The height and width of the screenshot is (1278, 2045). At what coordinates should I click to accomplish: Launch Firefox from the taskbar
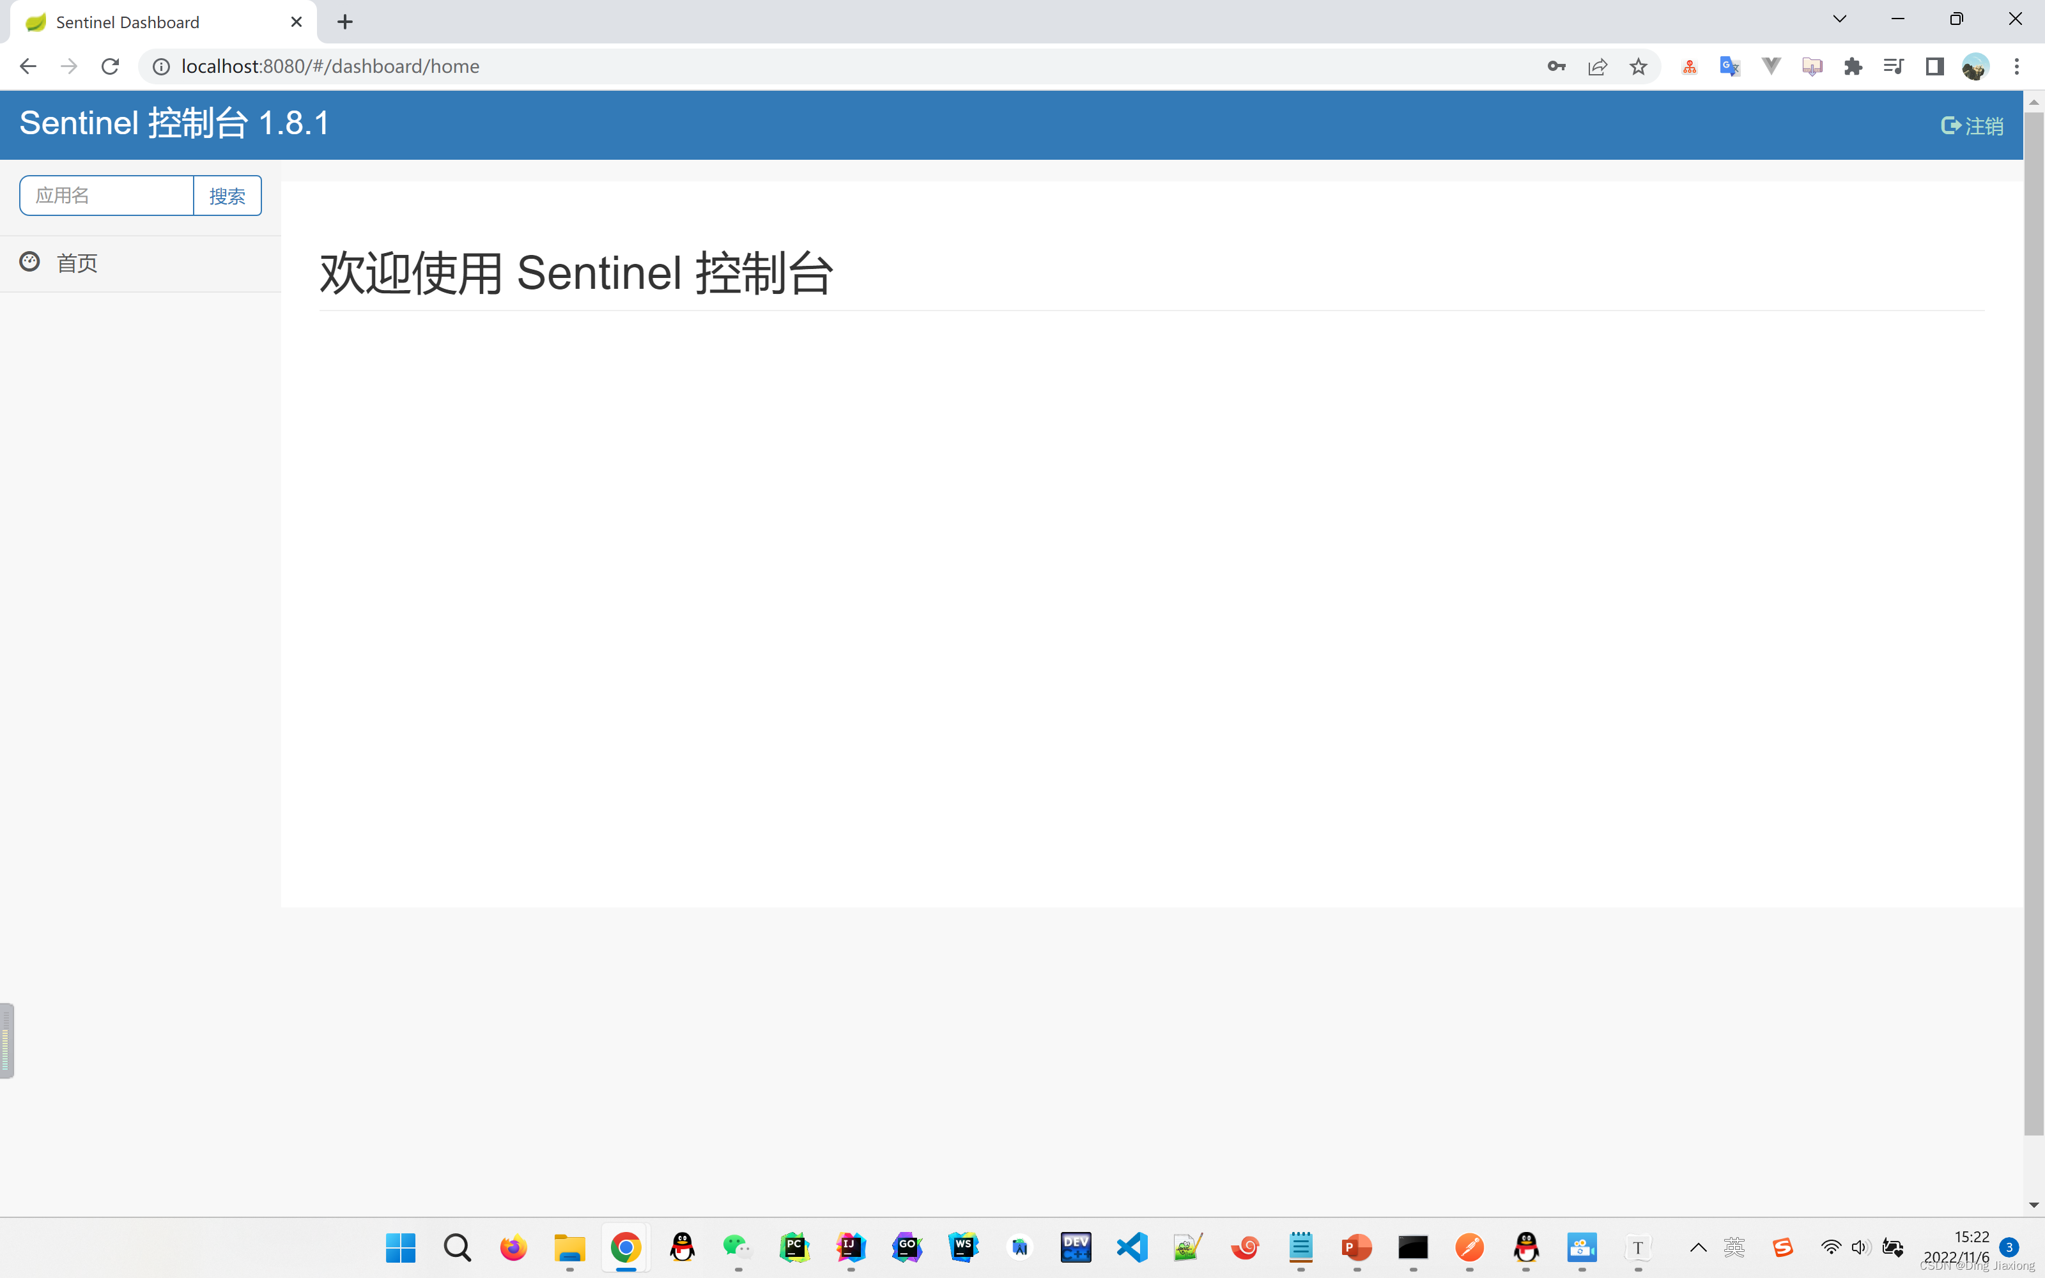click(513, 1247)
